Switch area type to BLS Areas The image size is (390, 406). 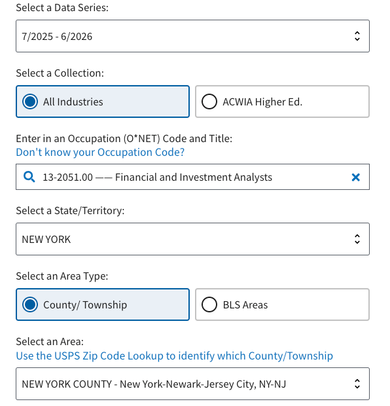tap(282, 304)
